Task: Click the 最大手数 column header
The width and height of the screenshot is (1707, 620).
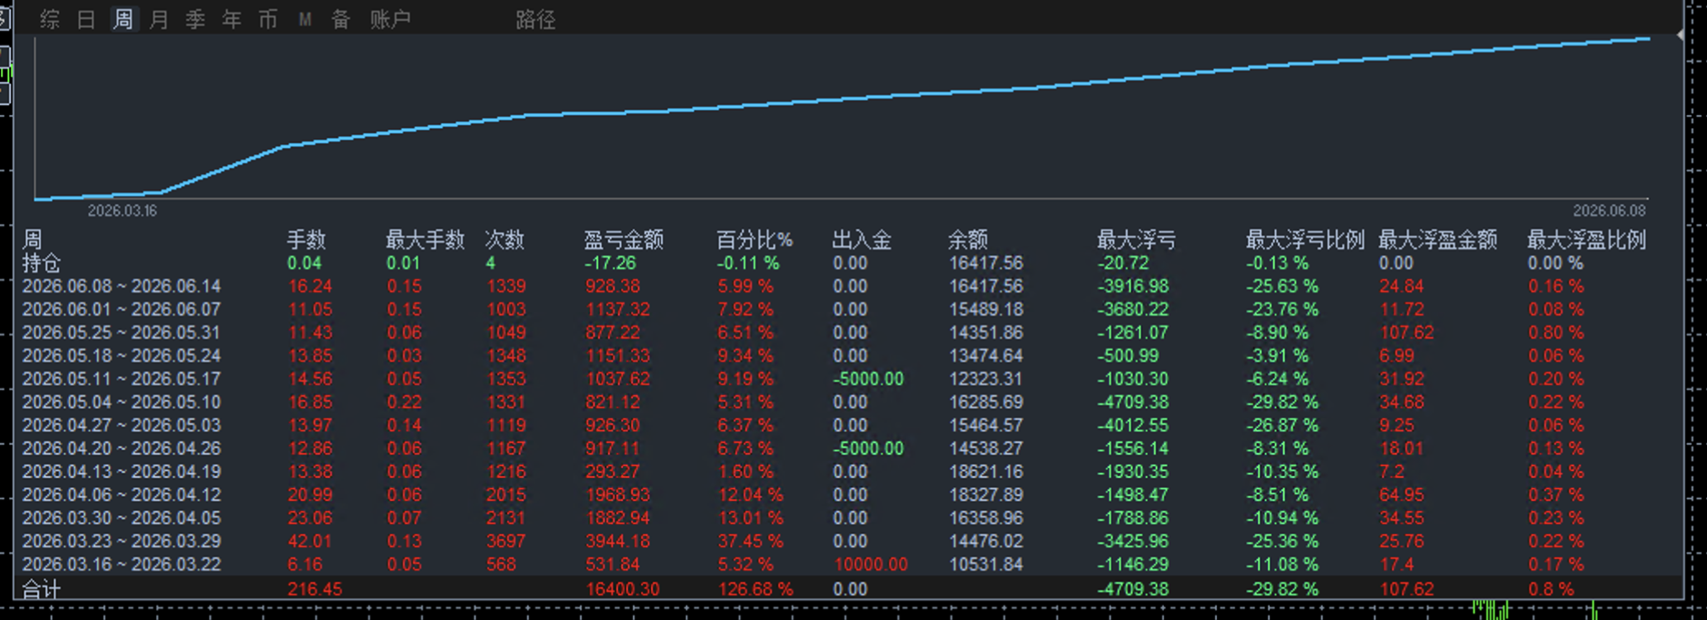Action: coord(425,240)
